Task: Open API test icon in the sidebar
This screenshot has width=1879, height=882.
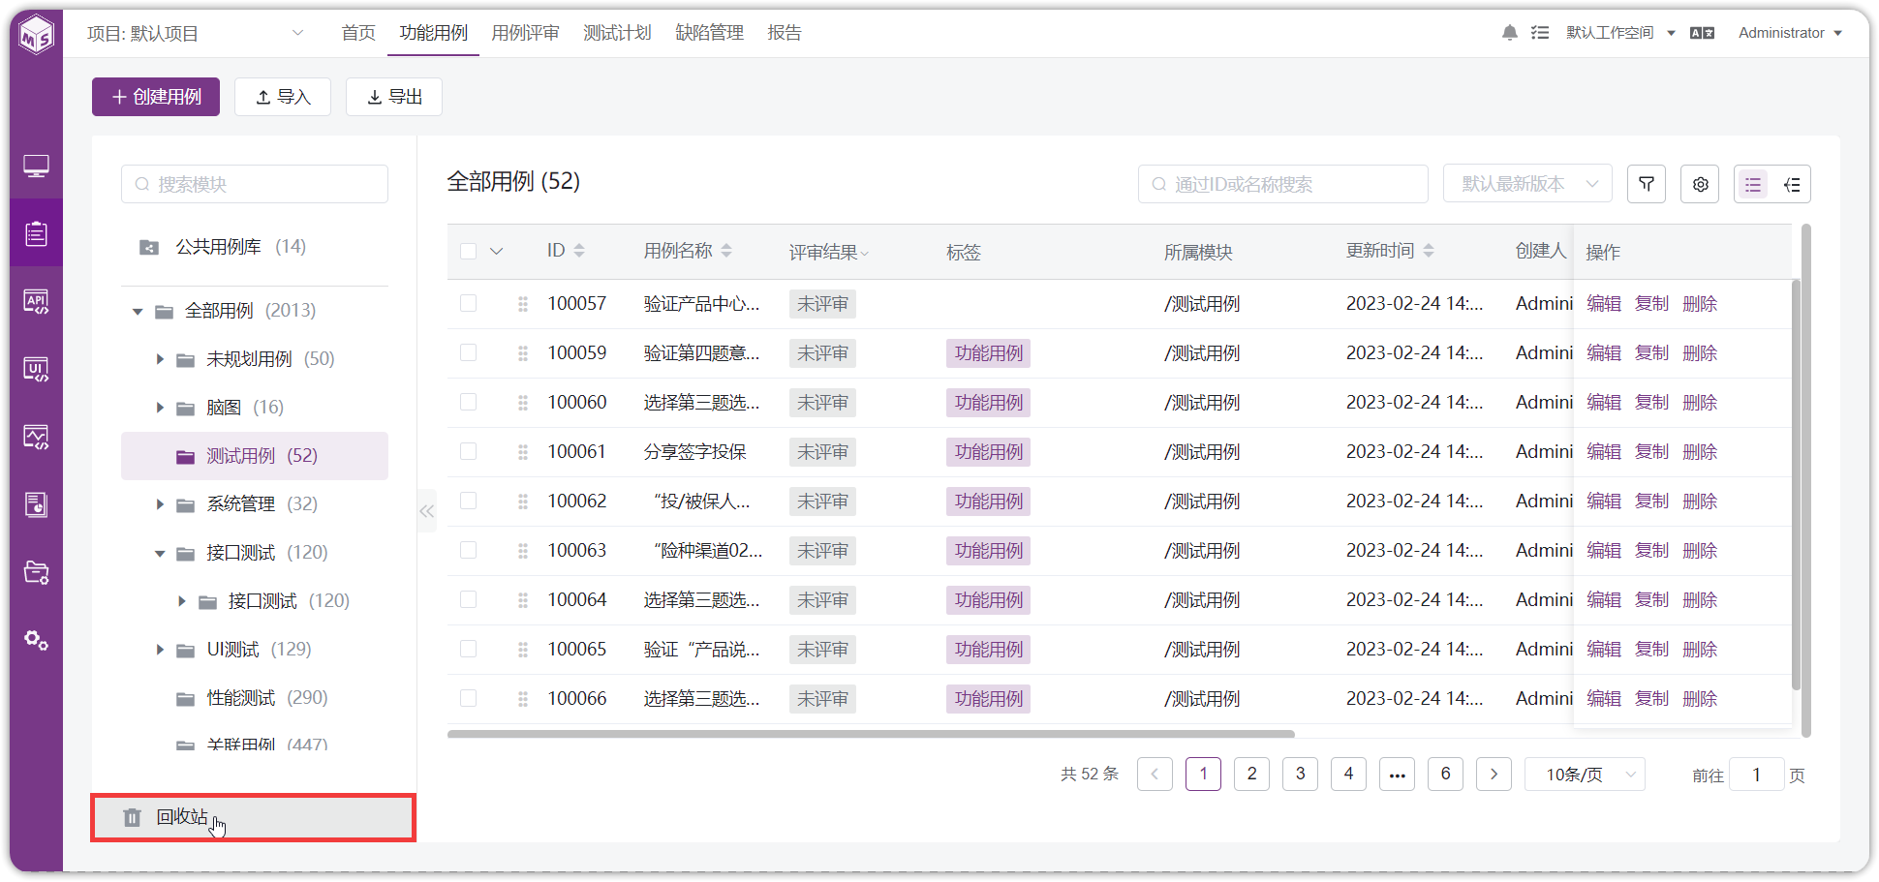Action: [x=36, y=301]
